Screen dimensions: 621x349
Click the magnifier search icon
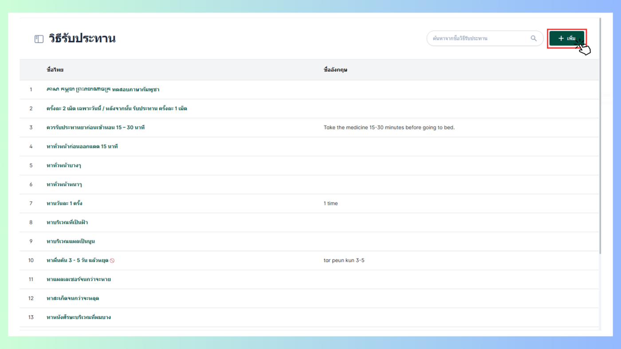(x=534, y=39)
